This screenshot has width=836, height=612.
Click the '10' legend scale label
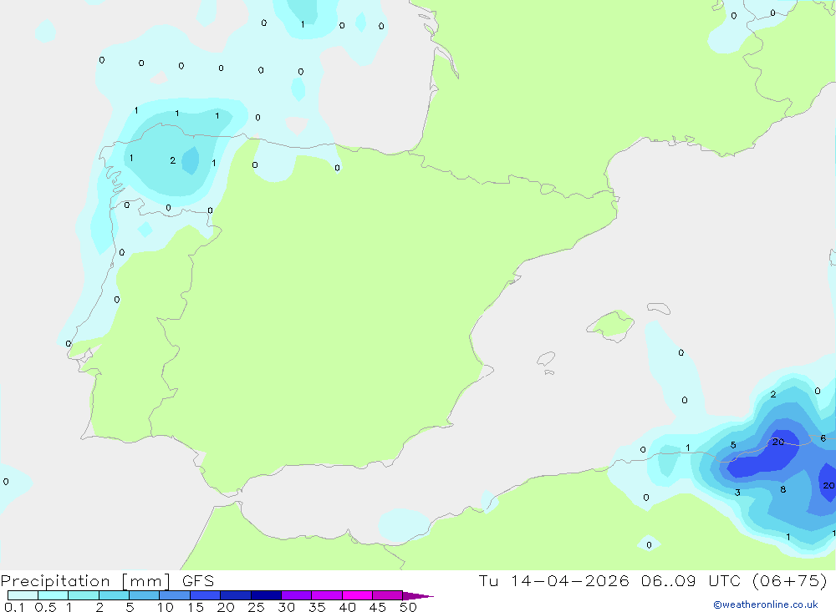pos(165,607)
